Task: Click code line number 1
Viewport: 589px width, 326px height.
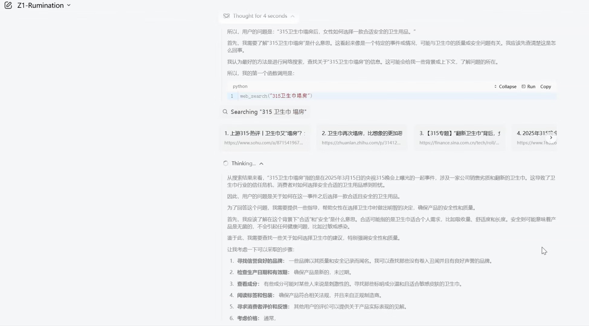Action: [232, 96]
